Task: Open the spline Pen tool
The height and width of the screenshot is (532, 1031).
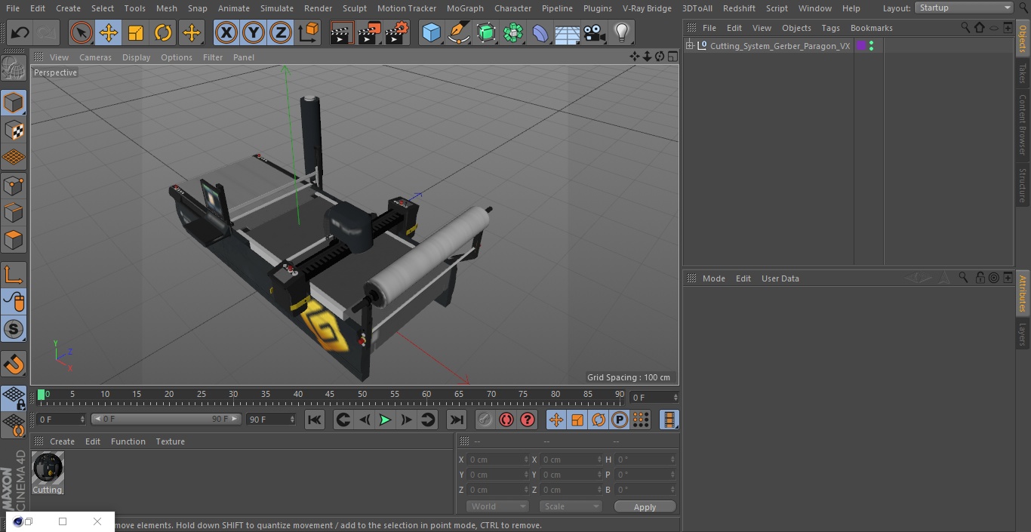Action: click(458, 33)
